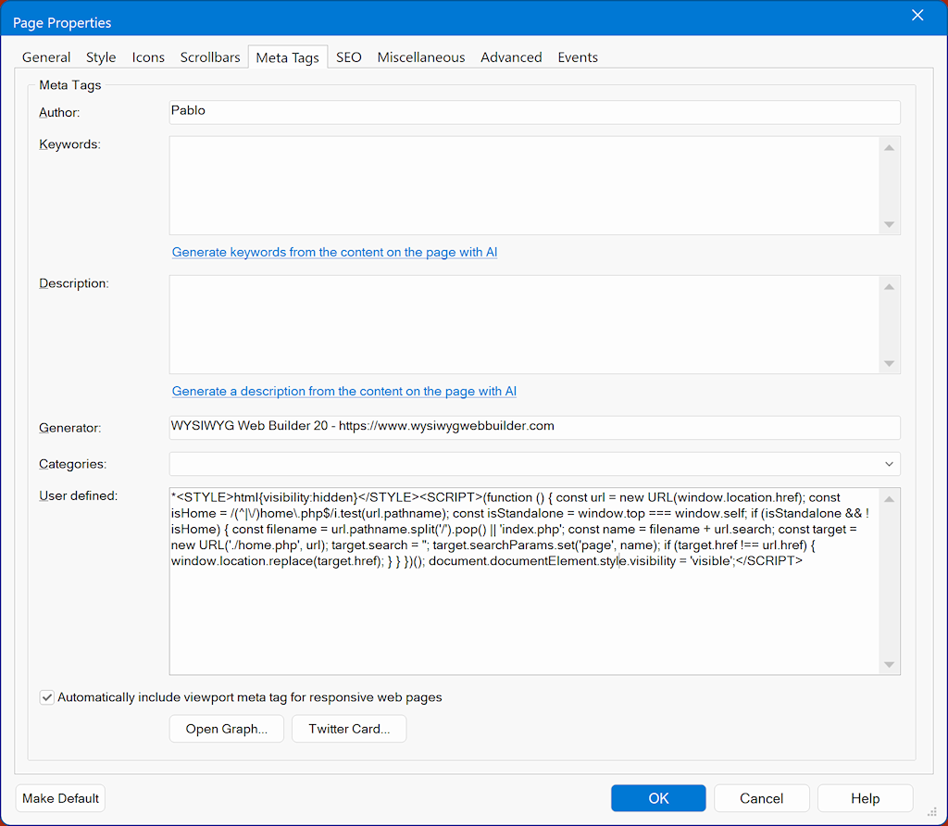
Task: Close the Page Properties dialog
Action: (917, 16)
